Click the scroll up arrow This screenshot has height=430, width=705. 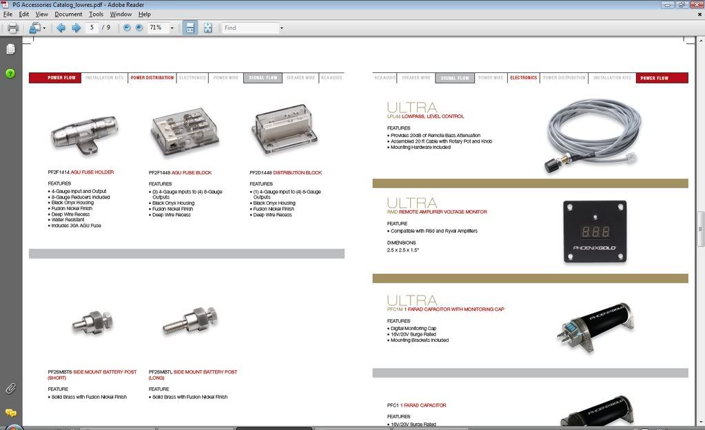[700, 41]
